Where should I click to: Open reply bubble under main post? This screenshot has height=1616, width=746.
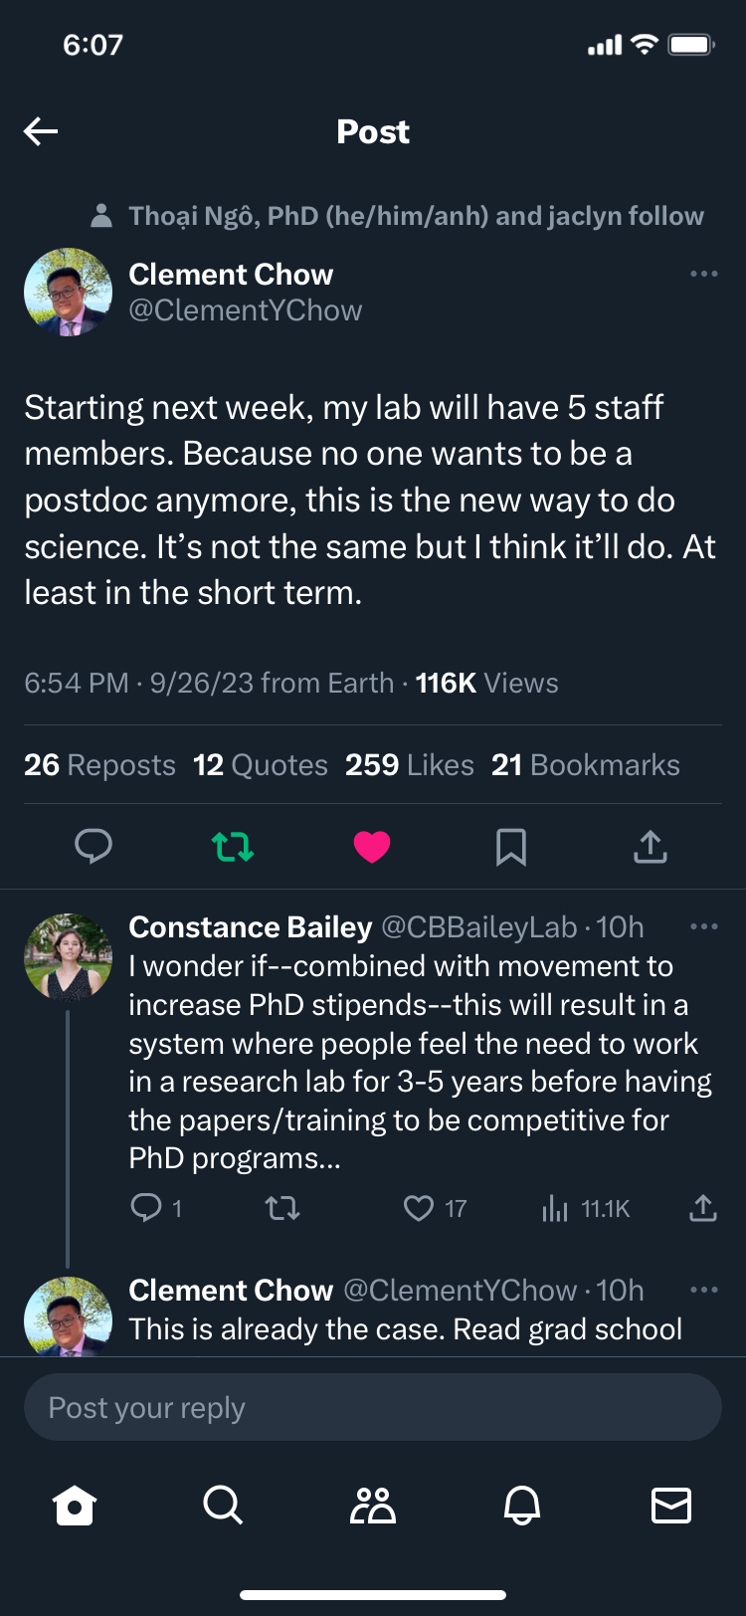coord(93,847)
